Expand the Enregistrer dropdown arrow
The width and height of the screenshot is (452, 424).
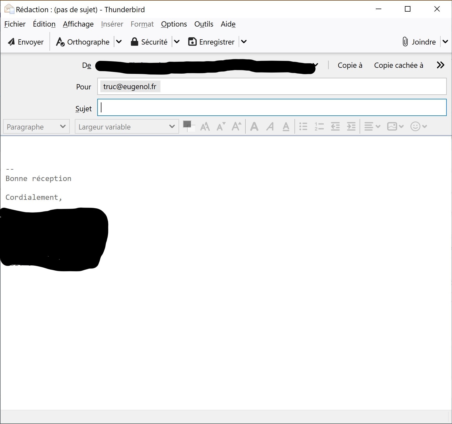[x=244, y=42]
